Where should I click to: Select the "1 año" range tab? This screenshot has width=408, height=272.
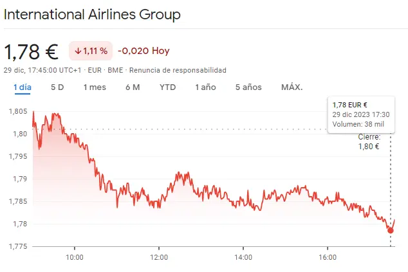[x=205, y=87]
